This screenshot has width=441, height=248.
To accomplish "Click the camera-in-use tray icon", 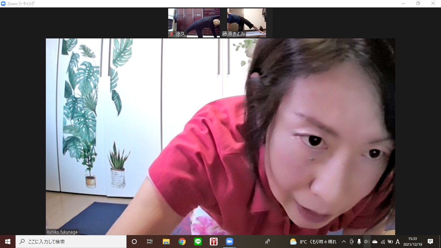I will [x=352, y=242].
